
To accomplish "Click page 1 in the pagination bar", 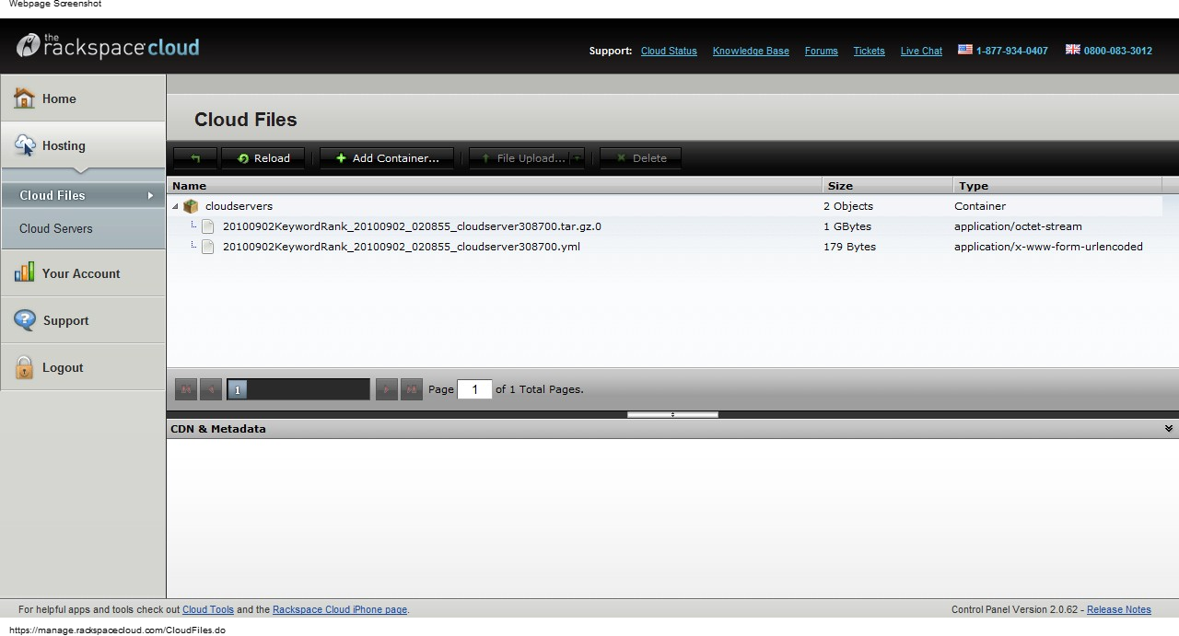I will 237,389.
